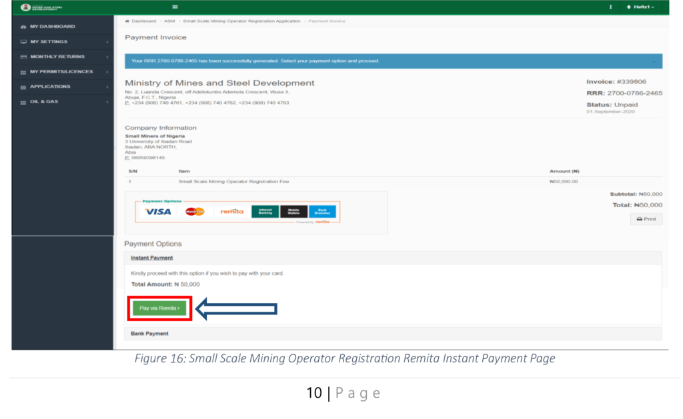Expand the Bank Payment section
This screenshot has width=683, height=419.
(x=149, y=333)
